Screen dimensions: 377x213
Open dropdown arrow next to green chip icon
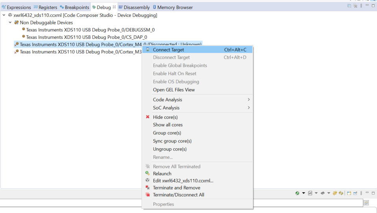tap(303, 193)
